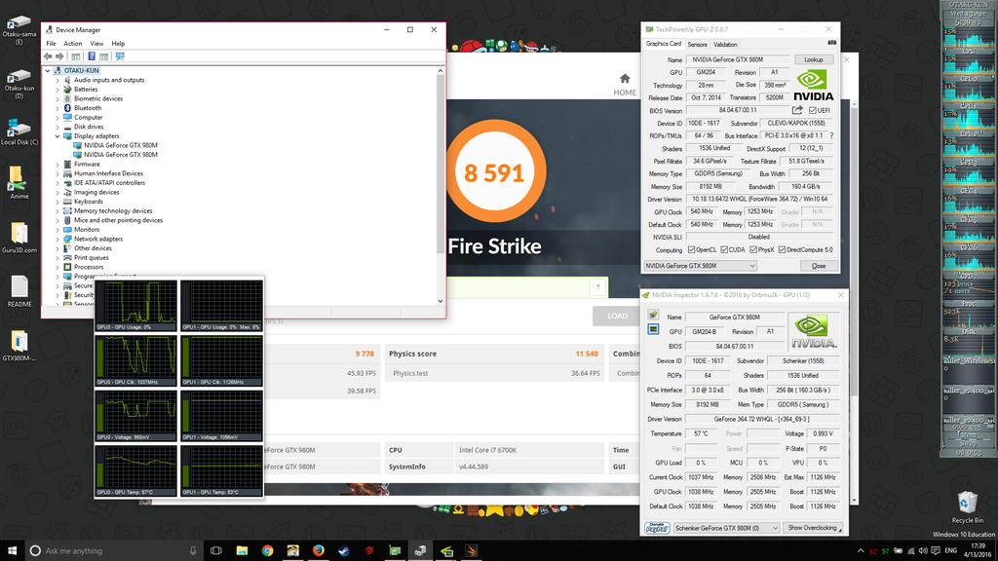Switch to the Validation tab in GPU-Z
The height and width of the screenshot is (561, 998).
[725, 45]
